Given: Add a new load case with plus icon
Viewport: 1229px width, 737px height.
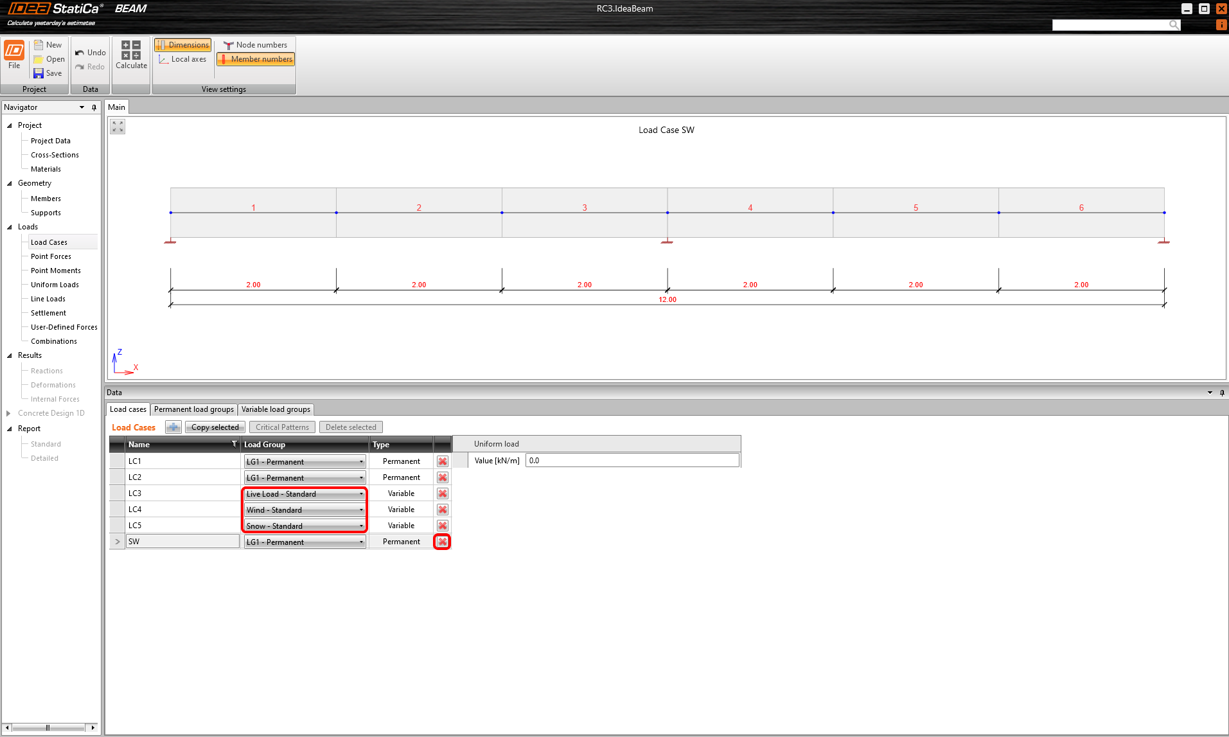Looking at the screenshot, I should [173, 427].
